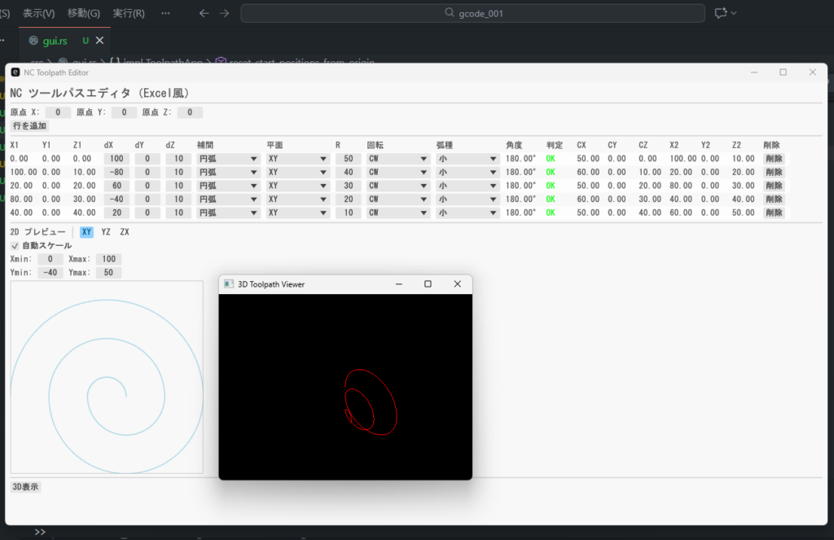Image resolution: width=834 pixels, height=540 pixels.
Task: Open the 補間 dropdown in the first row
Action: coord(228,159)
